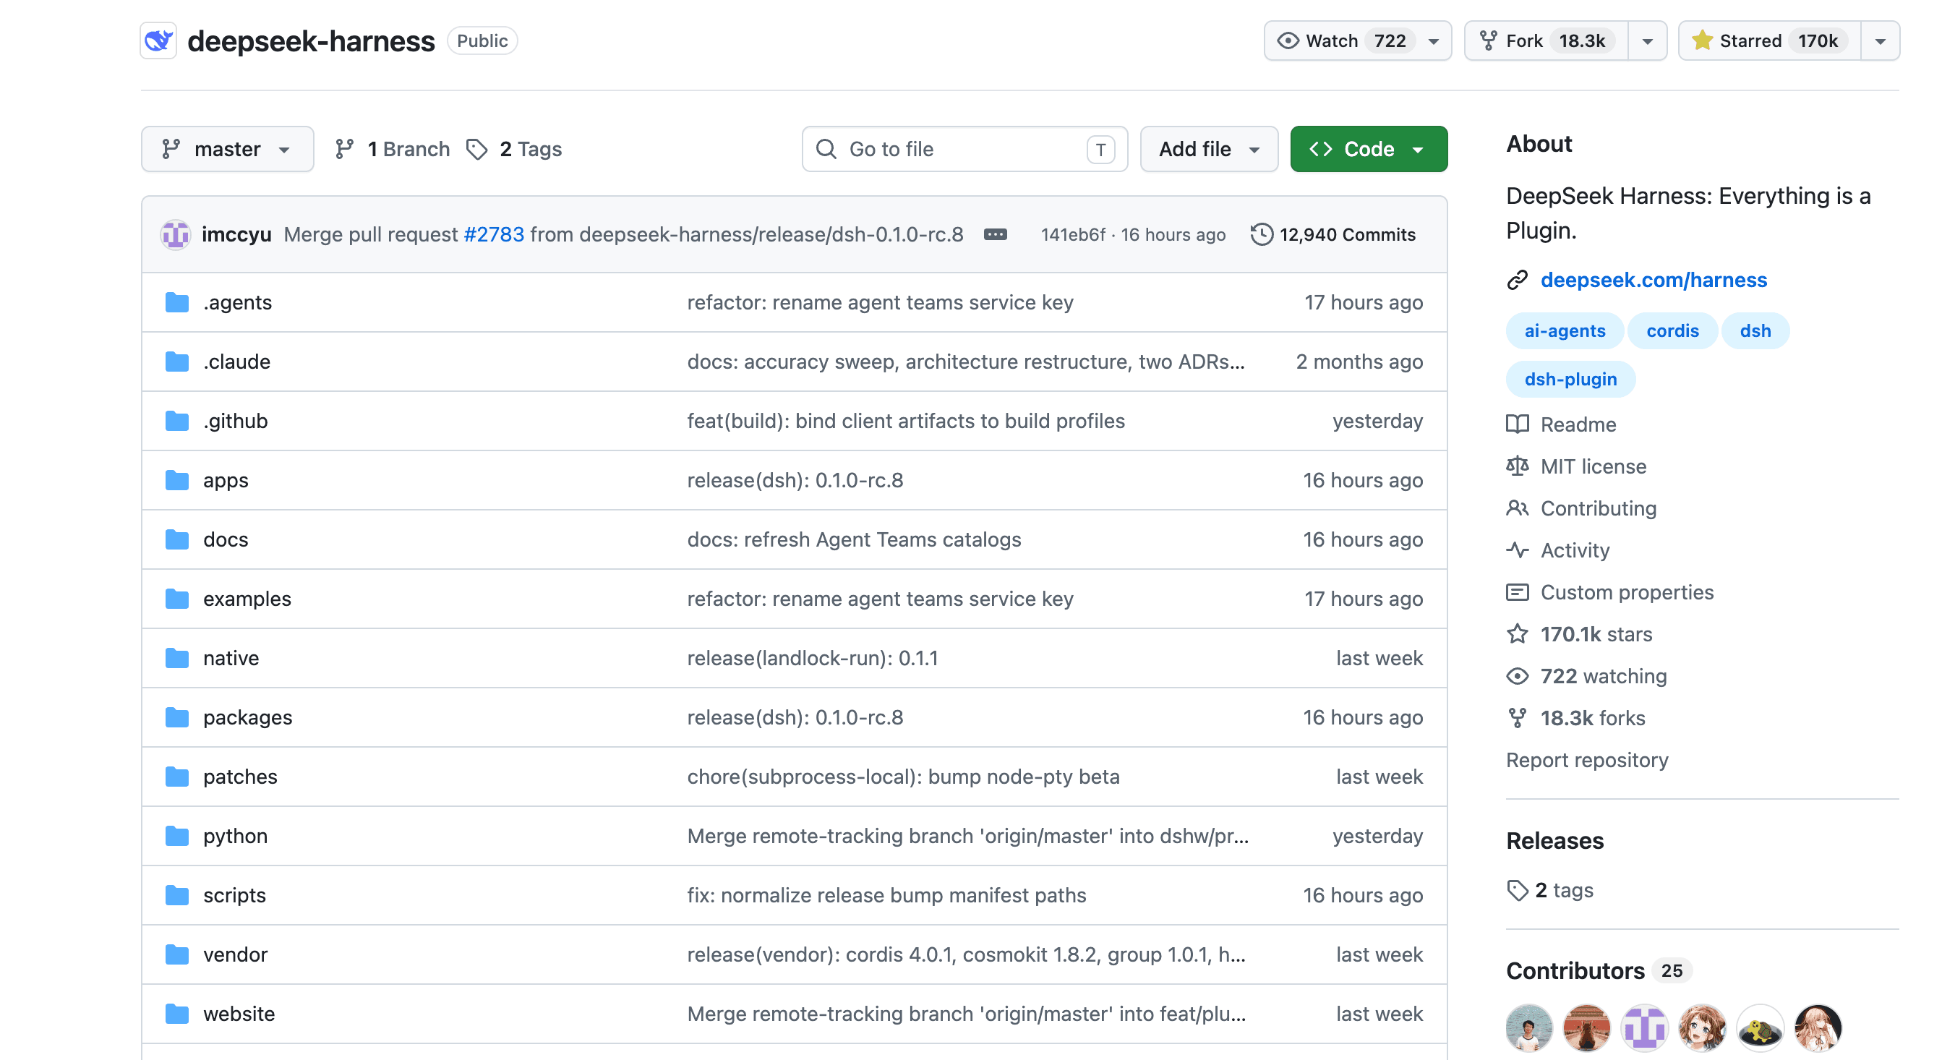Viewport: 1942px width, 1060px height.
Task: Click the deepseek-harness whale logo icon
Action: tap(158, 40)
